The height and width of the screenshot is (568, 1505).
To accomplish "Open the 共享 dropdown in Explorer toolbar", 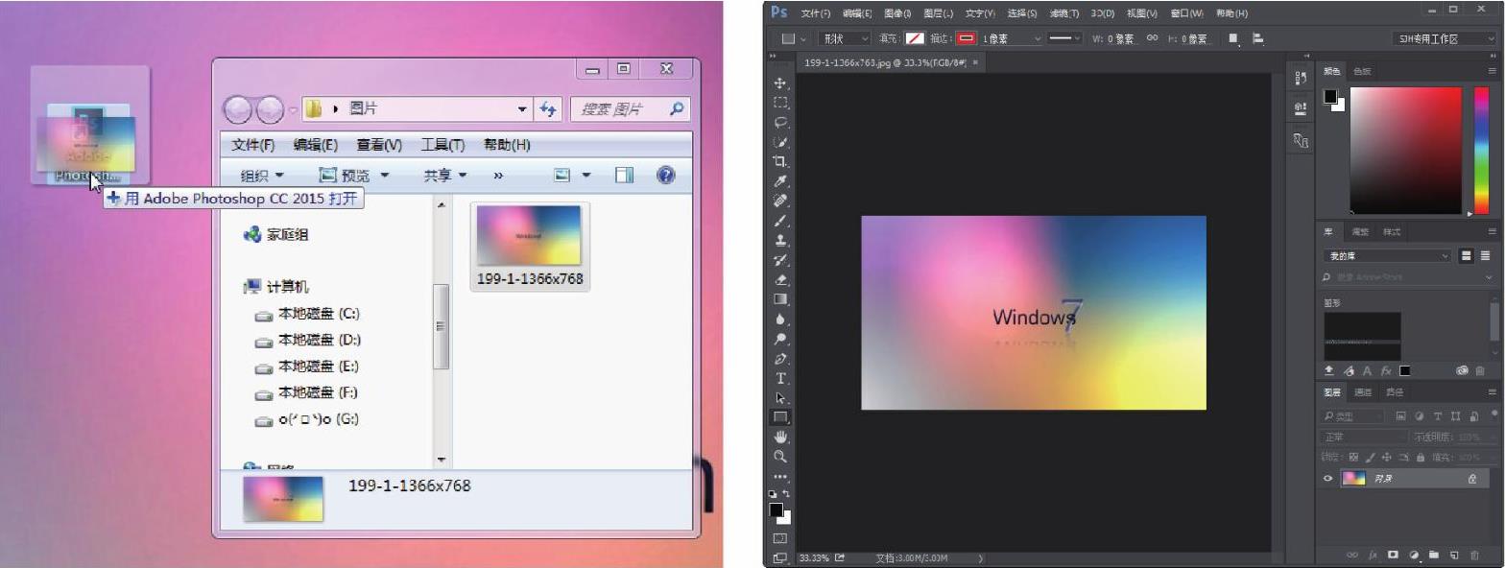I will click(x=445, y=176).
